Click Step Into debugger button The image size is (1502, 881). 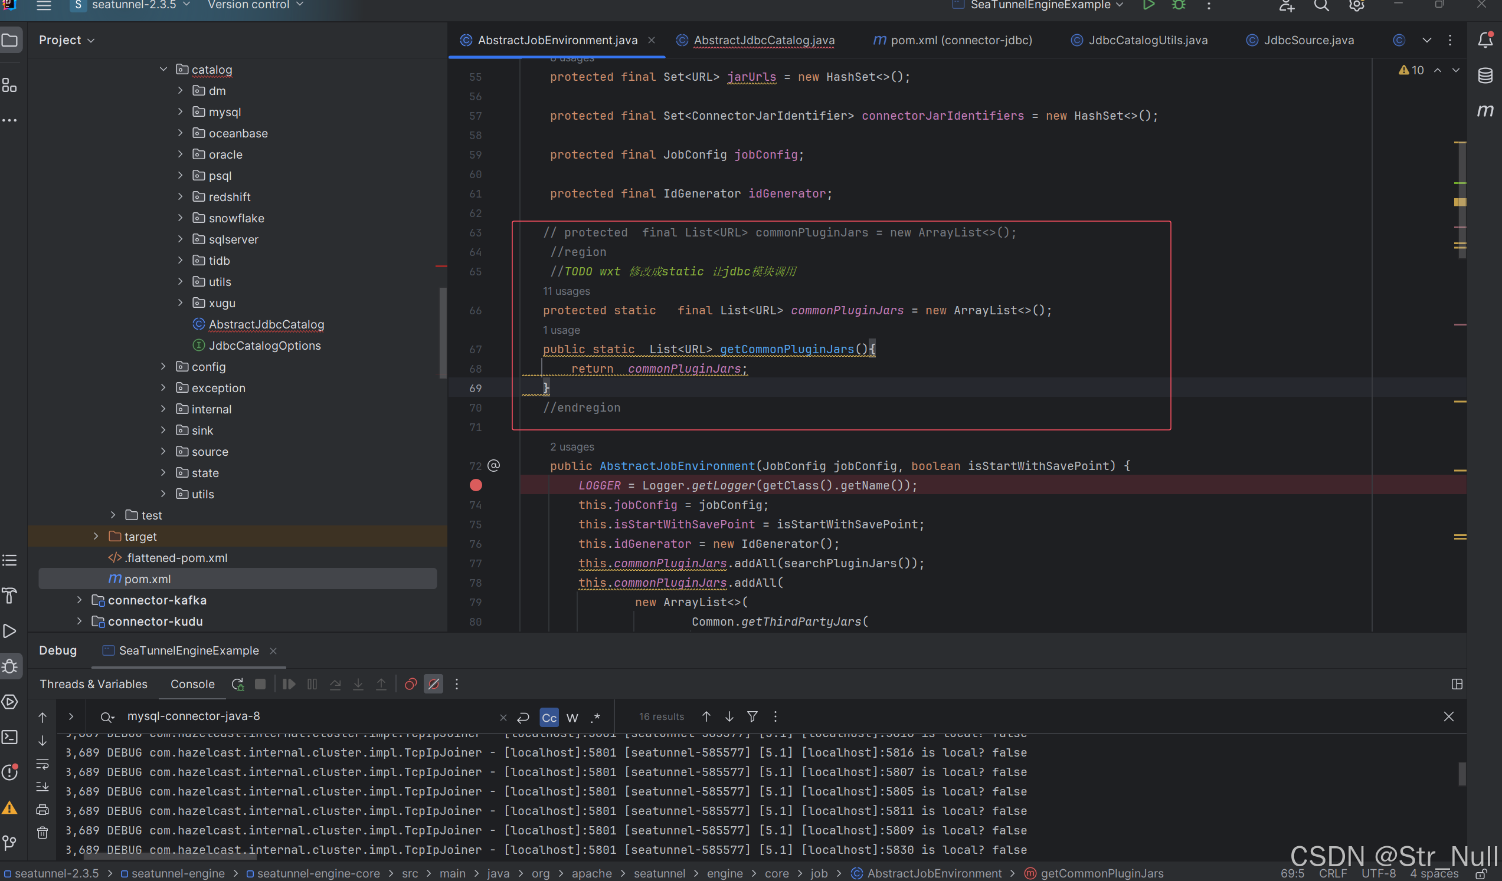point(358,685)
